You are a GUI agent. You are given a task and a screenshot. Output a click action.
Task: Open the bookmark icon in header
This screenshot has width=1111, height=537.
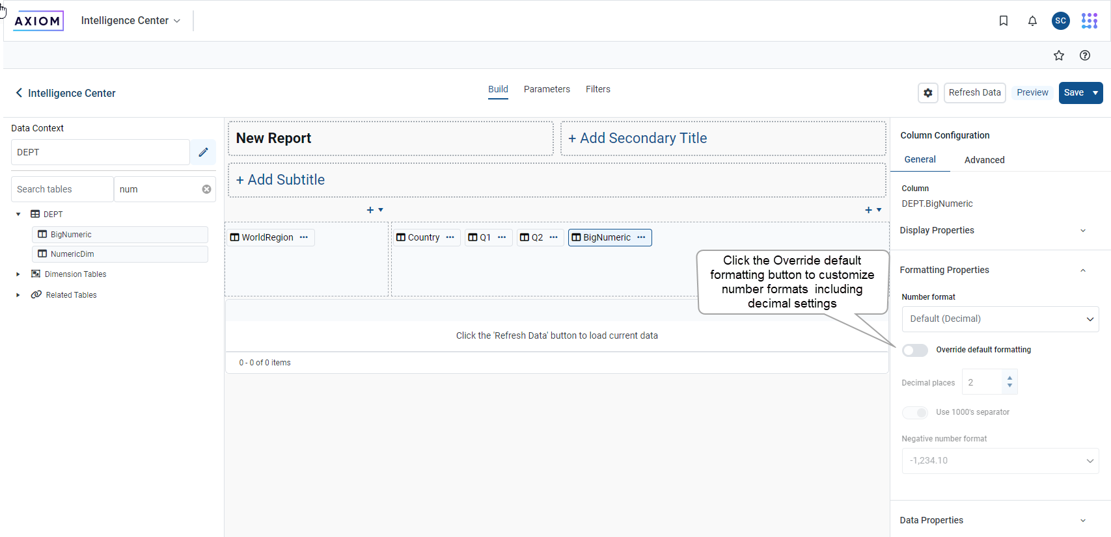coord(1003,21)
